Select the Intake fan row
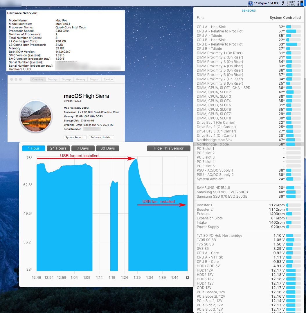The width and height of the screenshot is (306, 313). coord(249,223)
